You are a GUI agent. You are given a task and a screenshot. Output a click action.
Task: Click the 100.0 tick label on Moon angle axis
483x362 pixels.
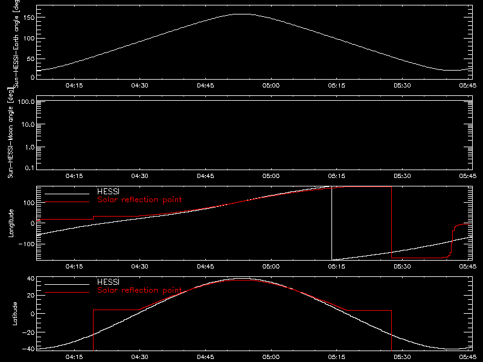26,101
